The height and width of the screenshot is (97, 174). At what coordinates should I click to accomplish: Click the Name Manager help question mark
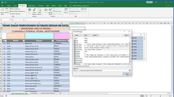click(124, 32)
